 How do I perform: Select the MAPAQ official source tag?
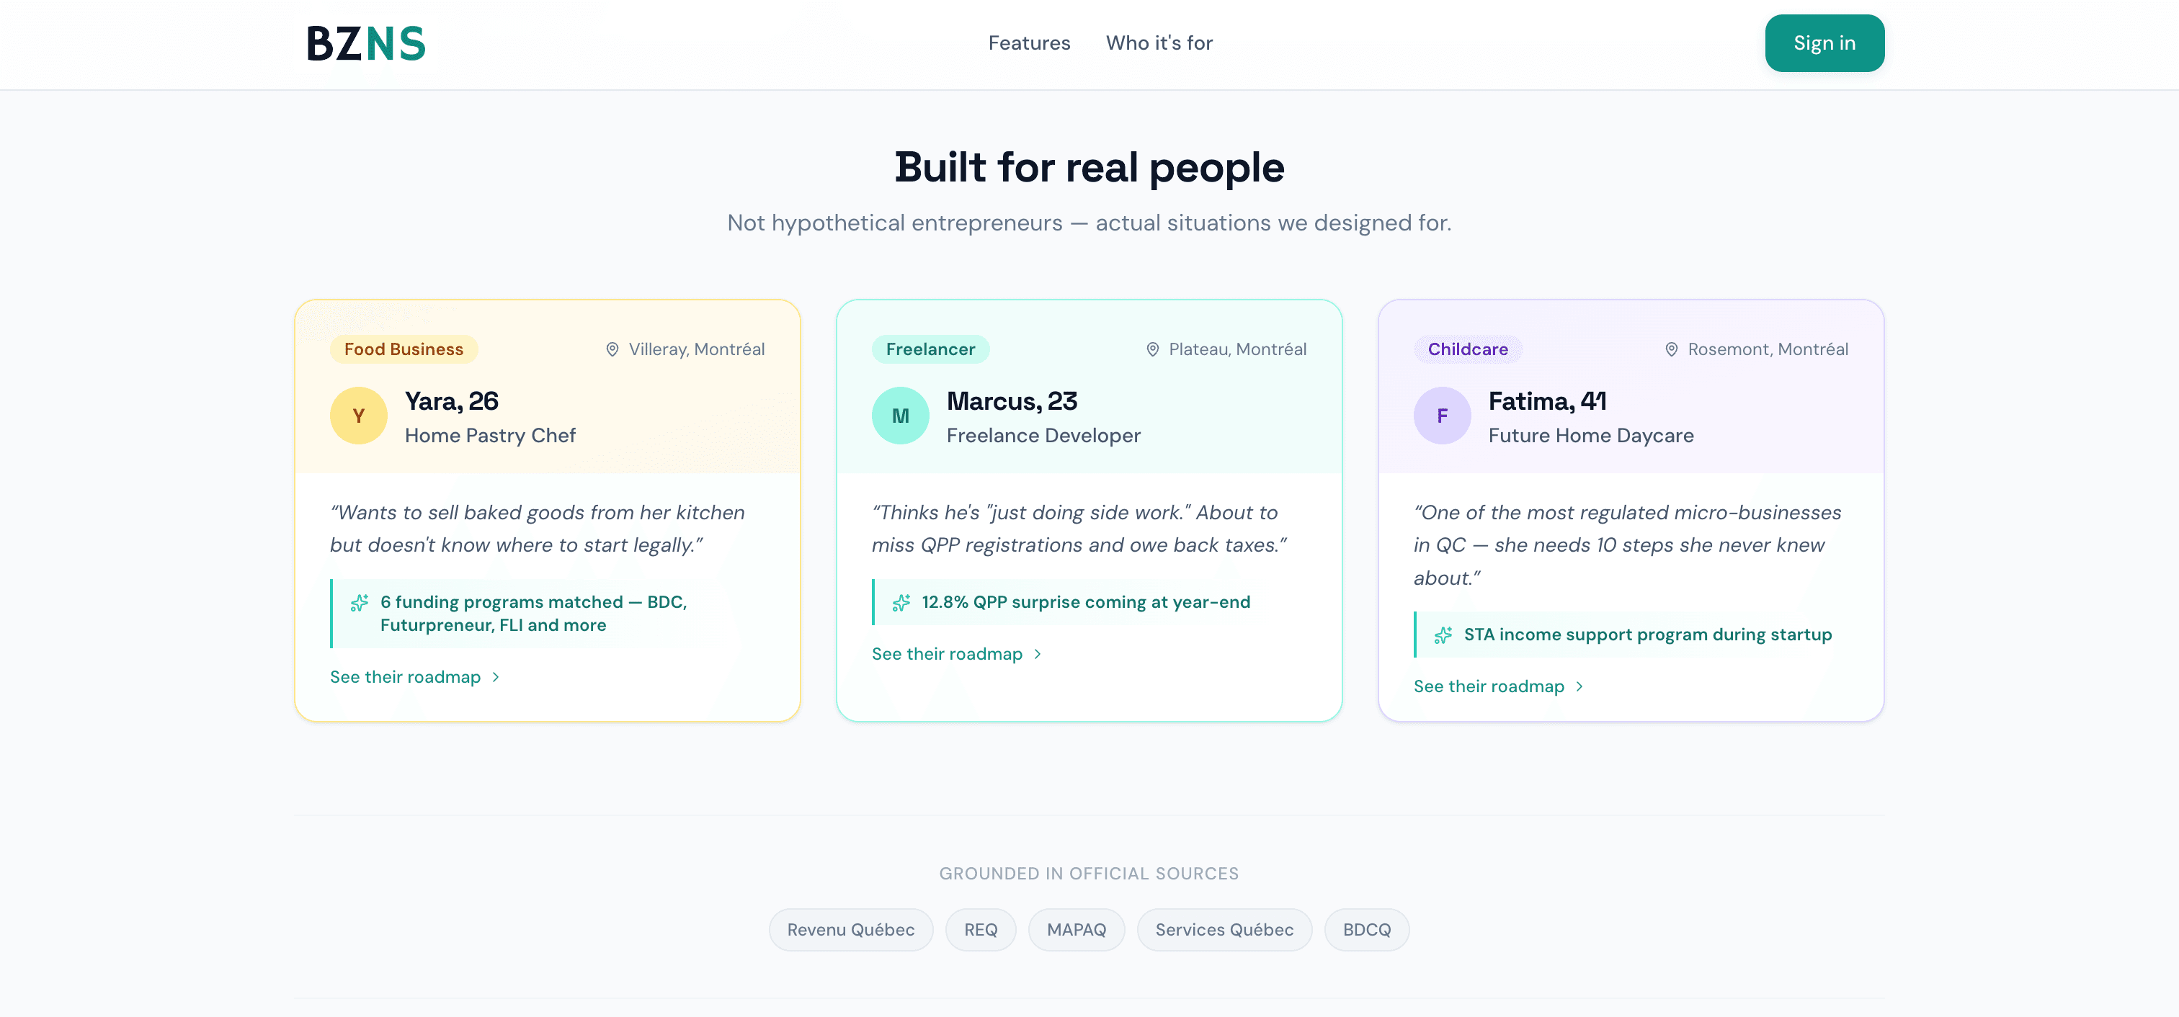pyautogui.click(x=1076, y=929)
